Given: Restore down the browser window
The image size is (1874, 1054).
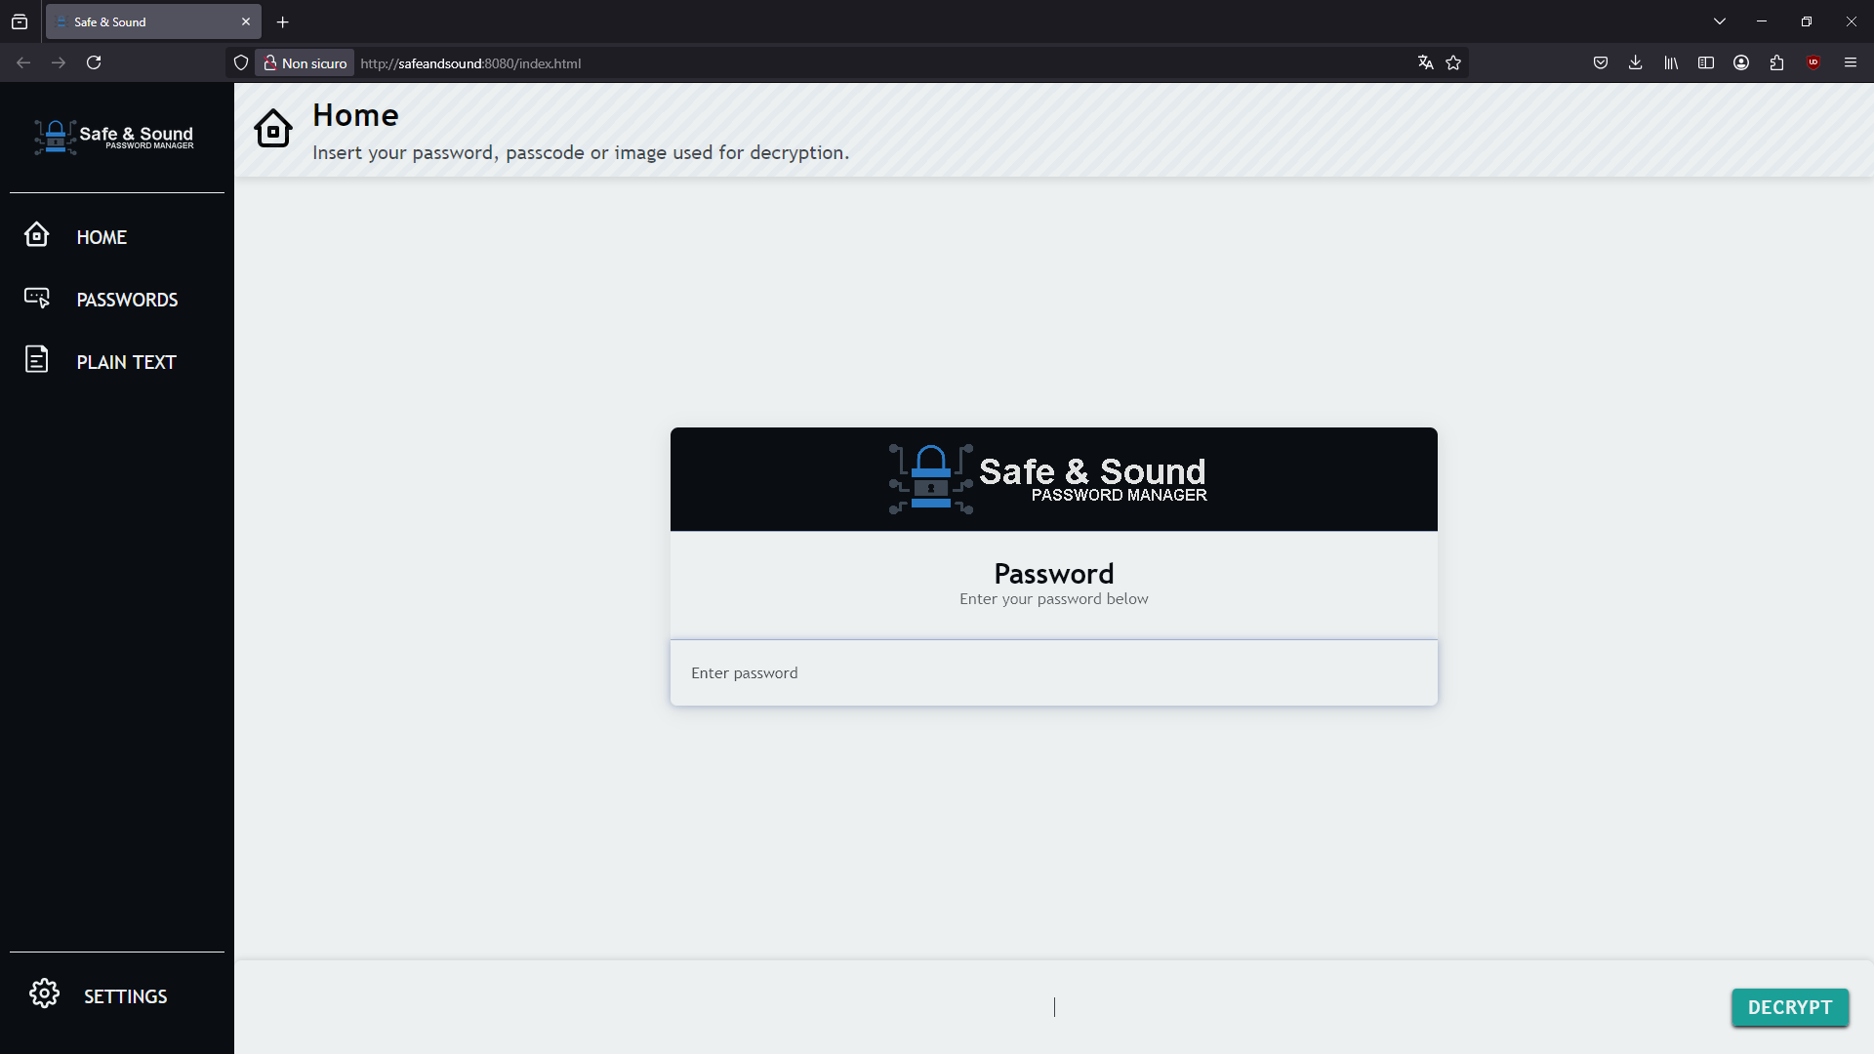Looking at the screenshot, I should coord(1807,21).
